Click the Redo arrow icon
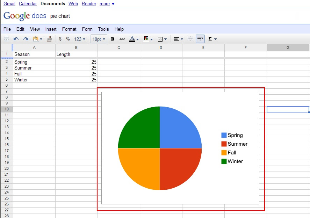 (26, 39)
